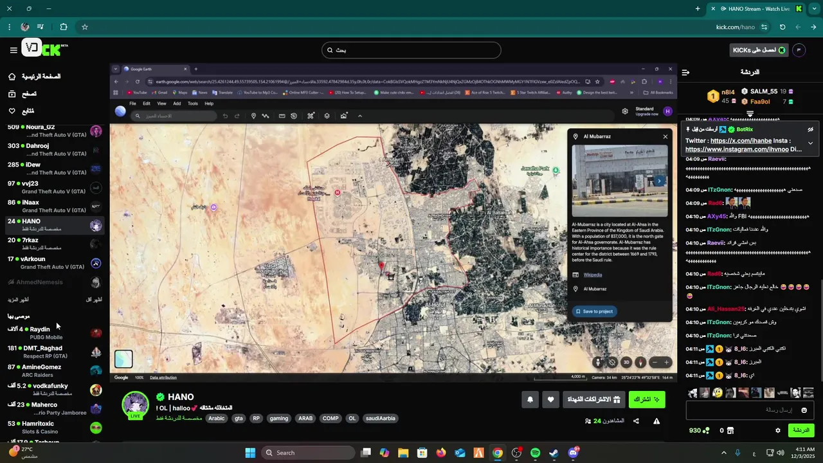The width and height of the screenshot is (823, 463).
Task: Collapse the chat panel arrow icon
Action: (685, 72)
